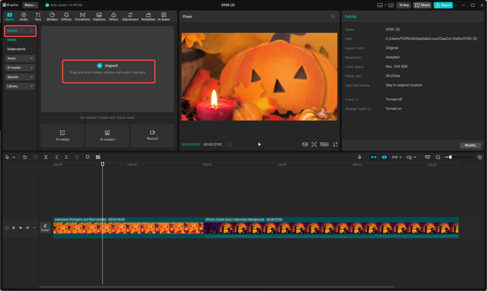The width and height of the screenshot is (487, 291).
Task: Open the Menu dropdown at top left
Action: tap(30, 5)
